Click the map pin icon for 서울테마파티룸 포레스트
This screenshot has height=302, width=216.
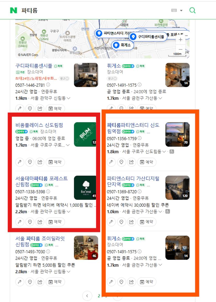click(30, 222)
